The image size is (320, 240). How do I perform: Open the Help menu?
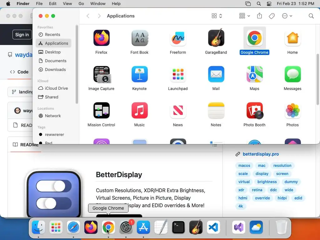click(116, 4)
